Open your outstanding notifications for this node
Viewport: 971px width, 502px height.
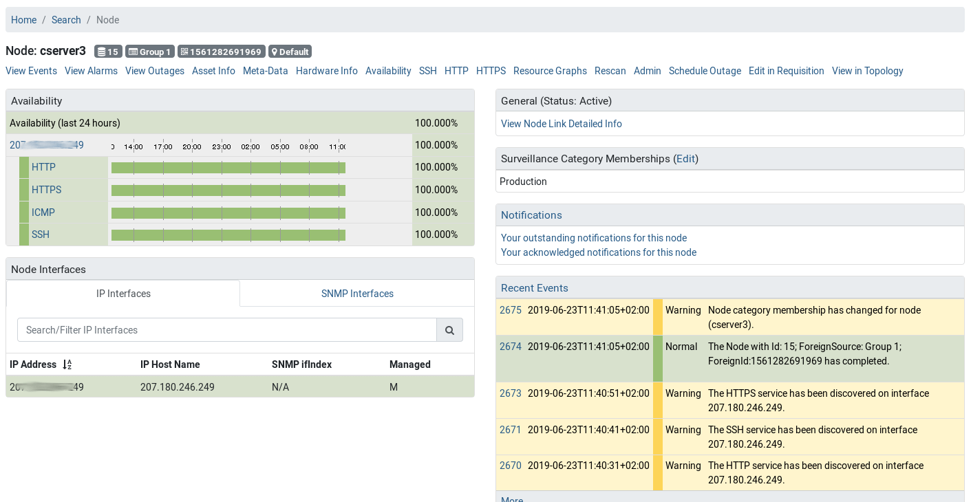pyautogui.click(x=593, y=238)
